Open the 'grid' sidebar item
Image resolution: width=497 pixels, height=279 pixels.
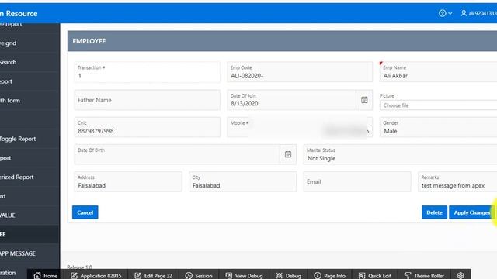30,43
